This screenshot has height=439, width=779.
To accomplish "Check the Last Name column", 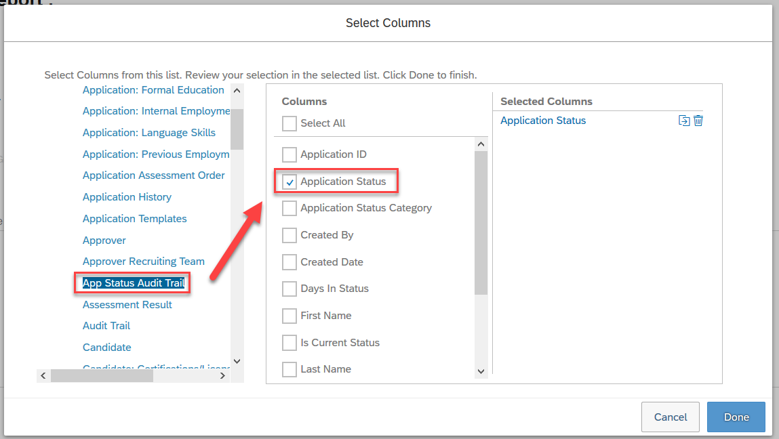I will tap(289, 369).
